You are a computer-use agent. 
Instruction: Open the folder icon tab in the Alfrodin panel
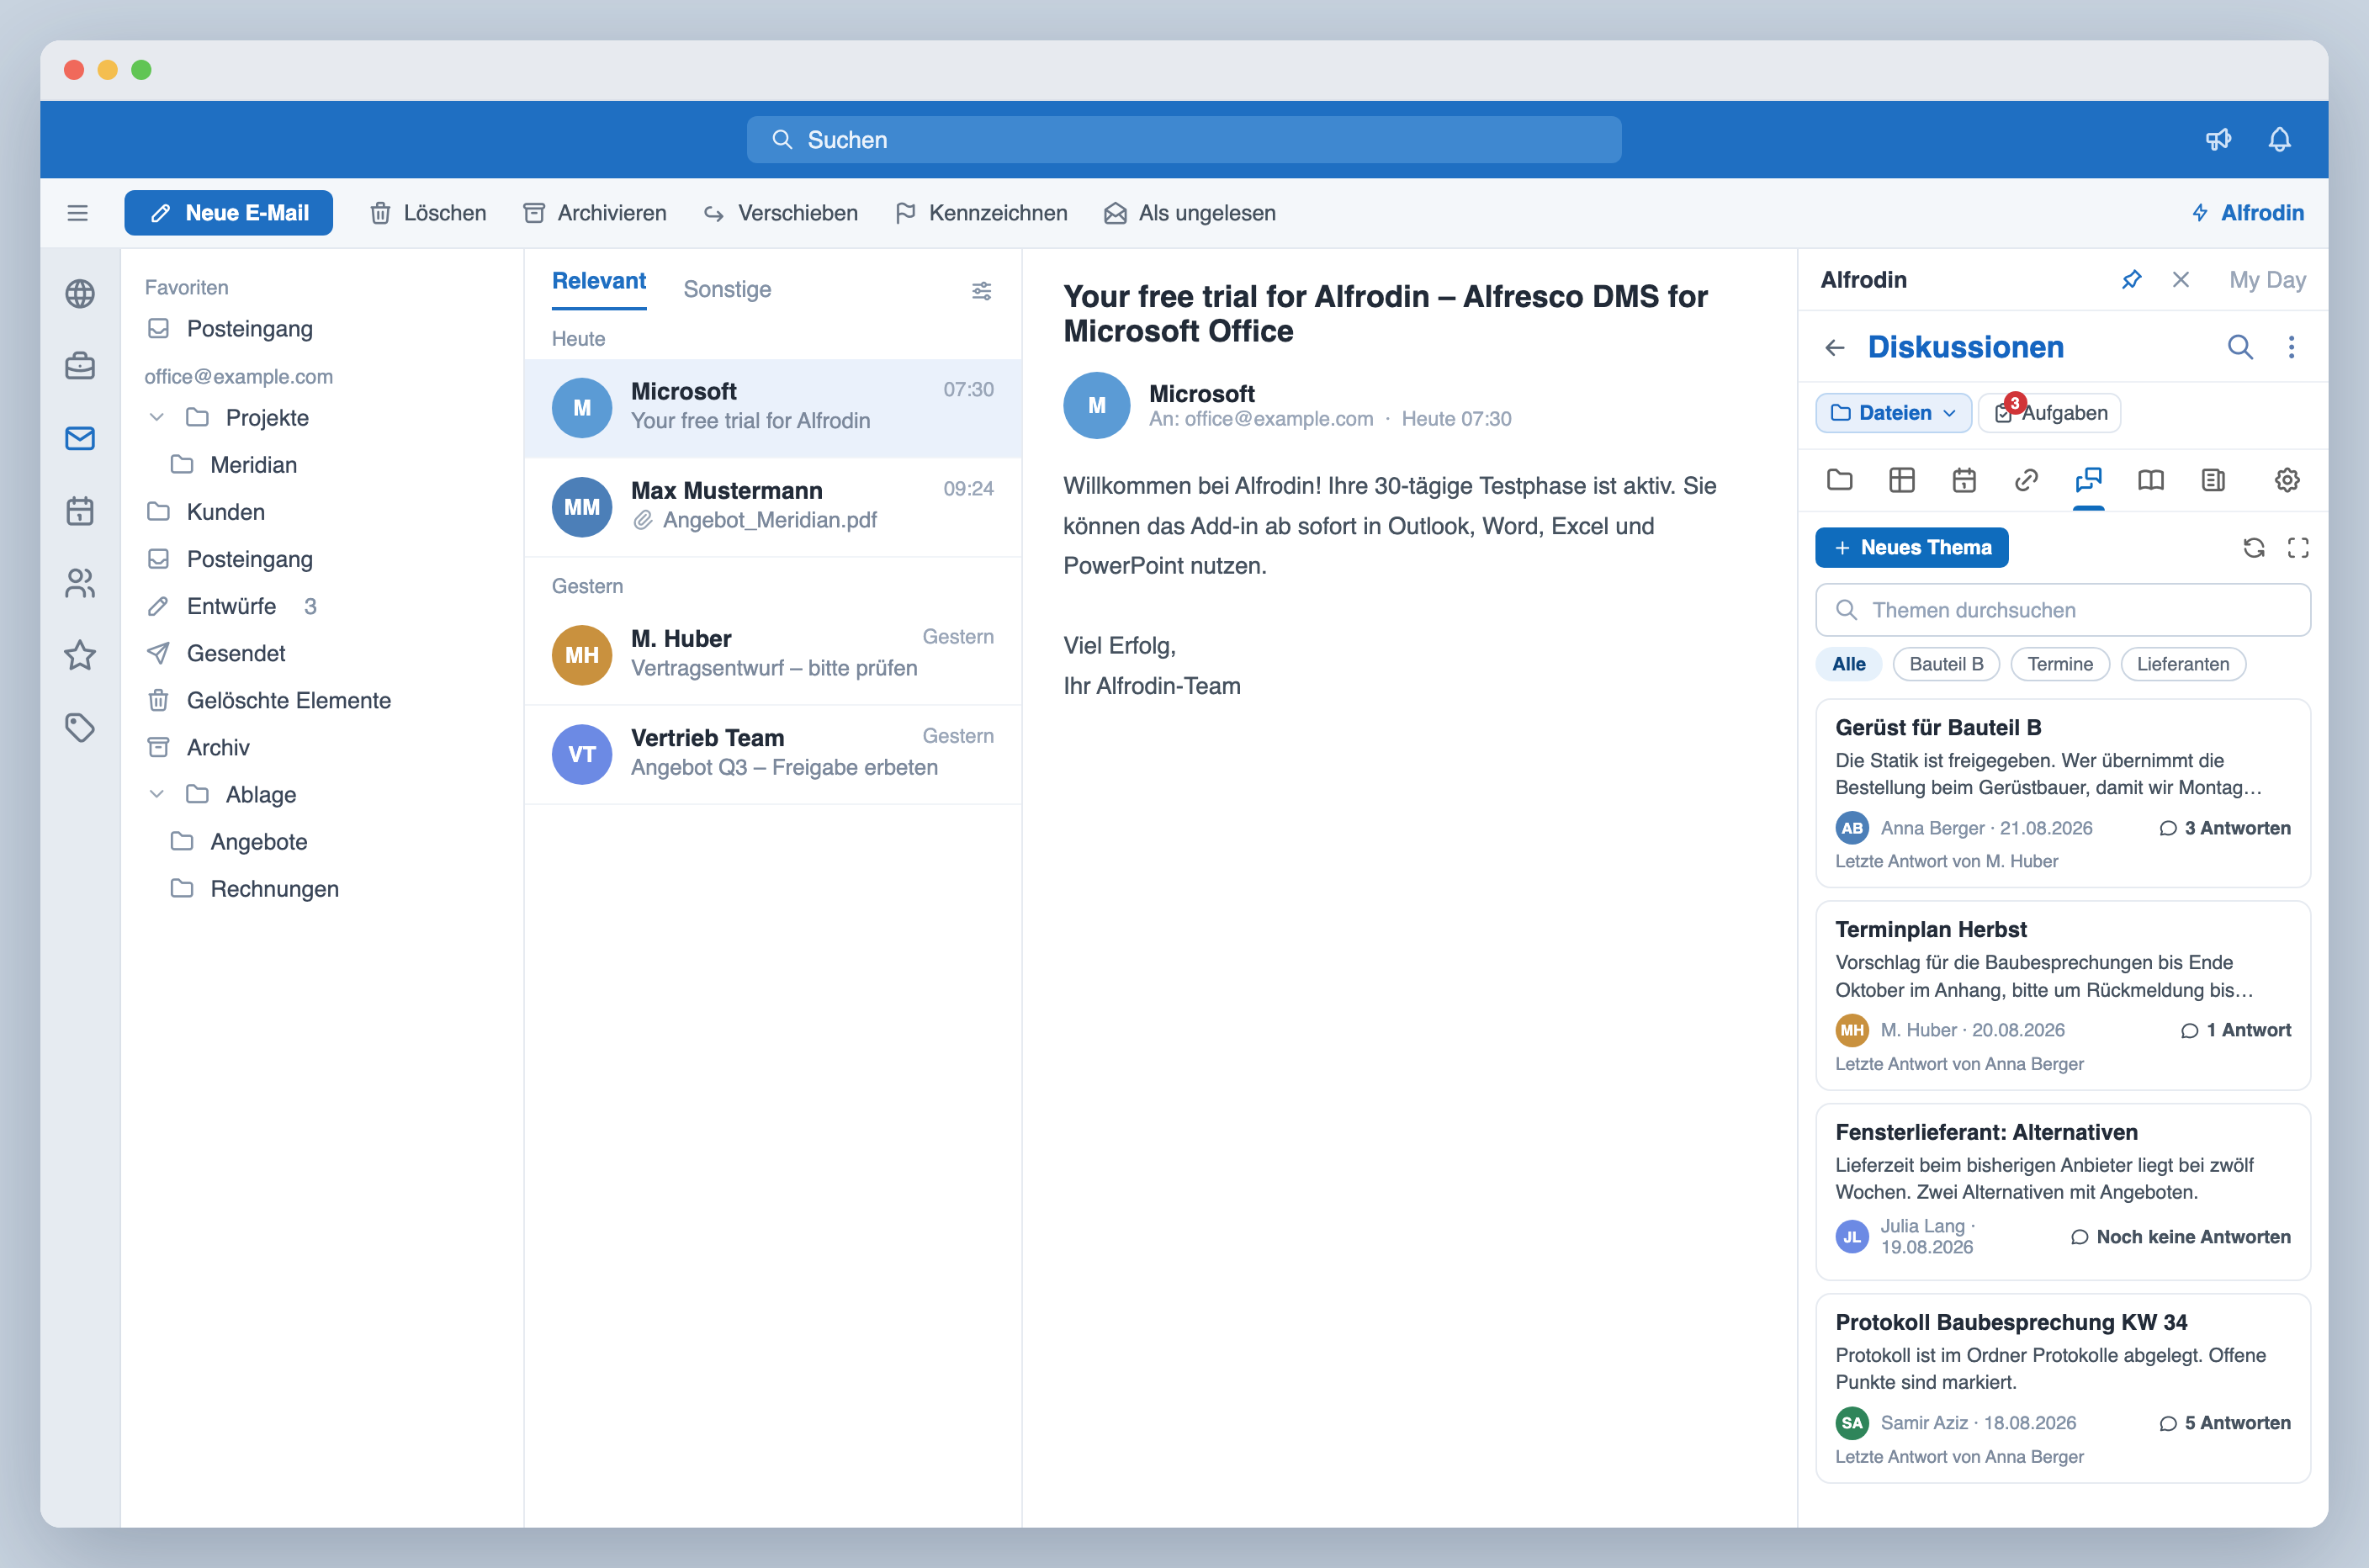coord(1839,480)
